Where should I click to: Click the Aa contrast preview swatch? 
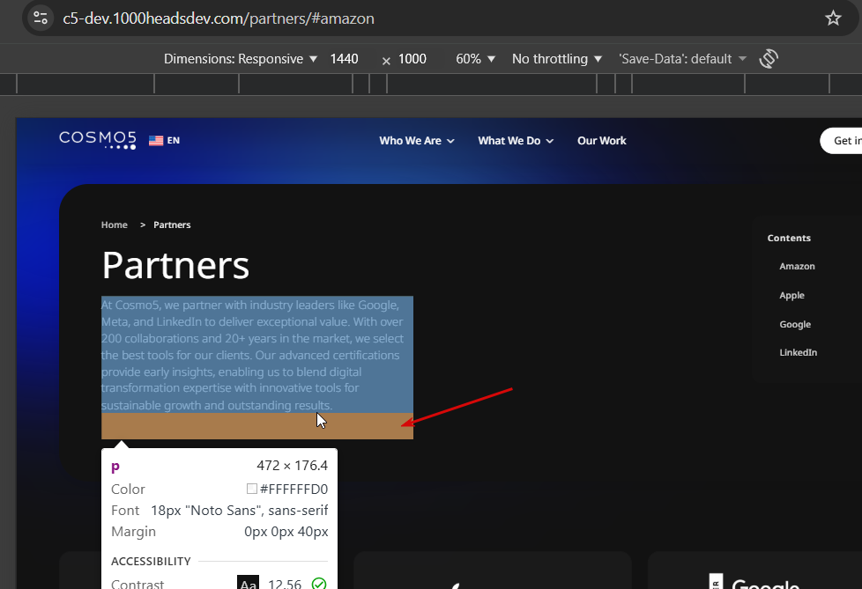248,583
